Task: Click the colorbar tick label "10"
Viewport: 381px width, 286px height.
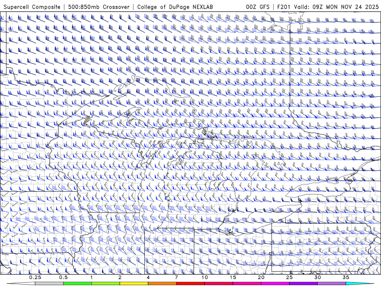Action: 205,277
